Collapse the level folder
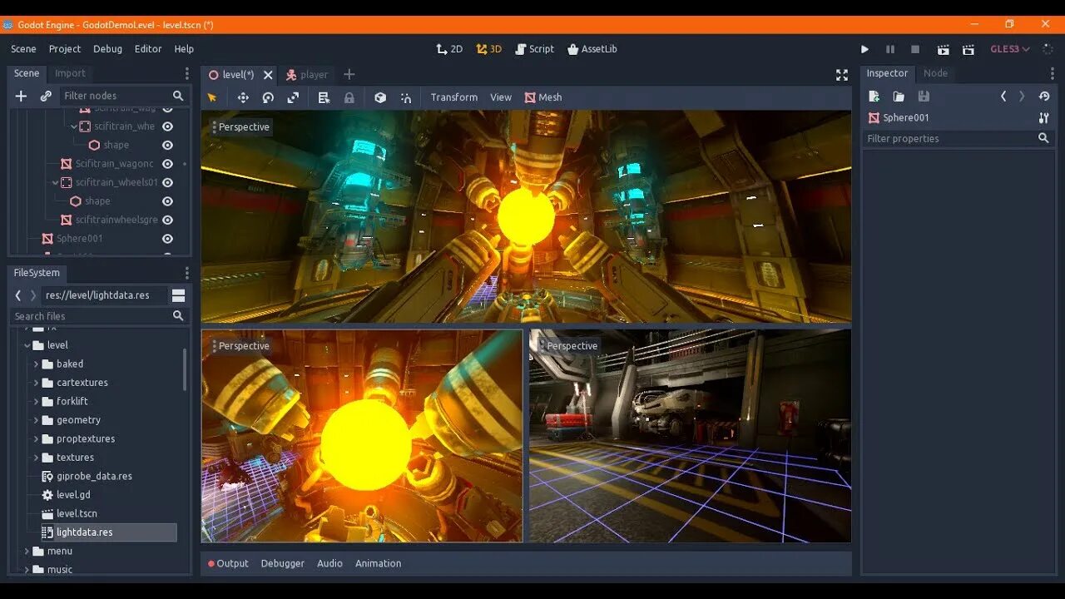1065x599 pixels. 27,345
